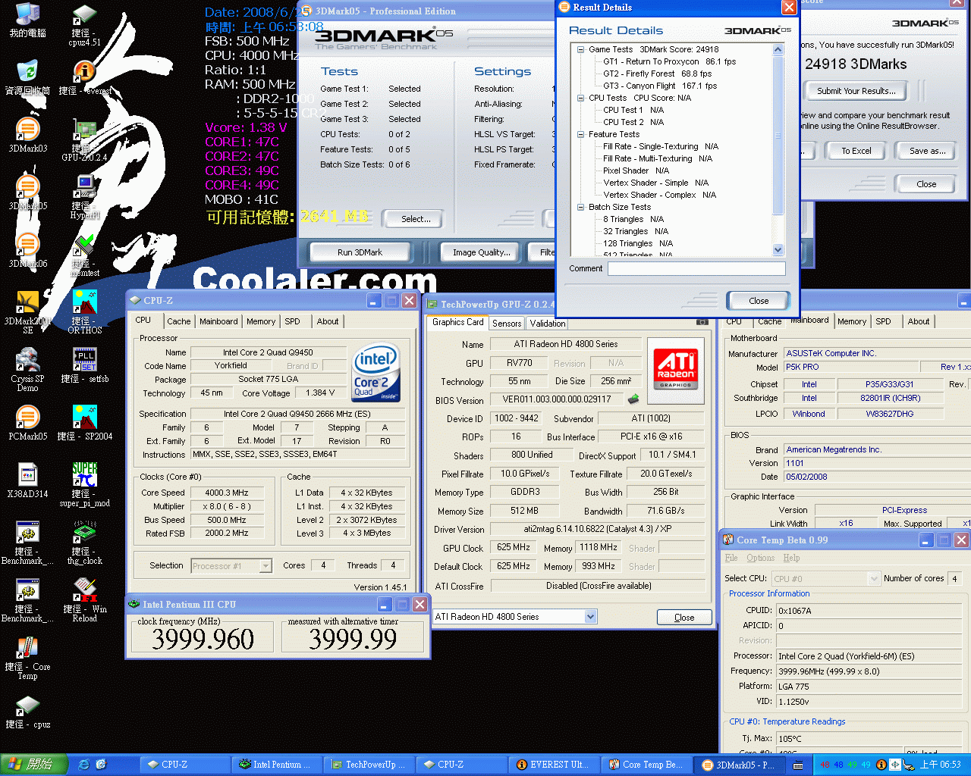The width and height of the screenshot is (971, 776).
Task: Open the 3DMark2001 SE desktop icon
Action: (27, 311)
